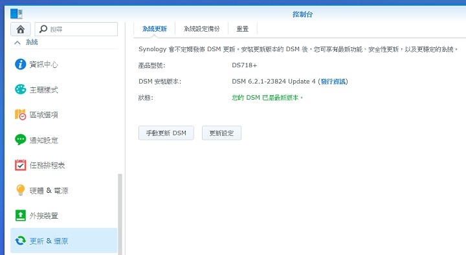The width and height of the screenshot is (466, 255).
Task: Switch to the 系統更新 tab
Action: pyautogui.click(x=155, y=29)
